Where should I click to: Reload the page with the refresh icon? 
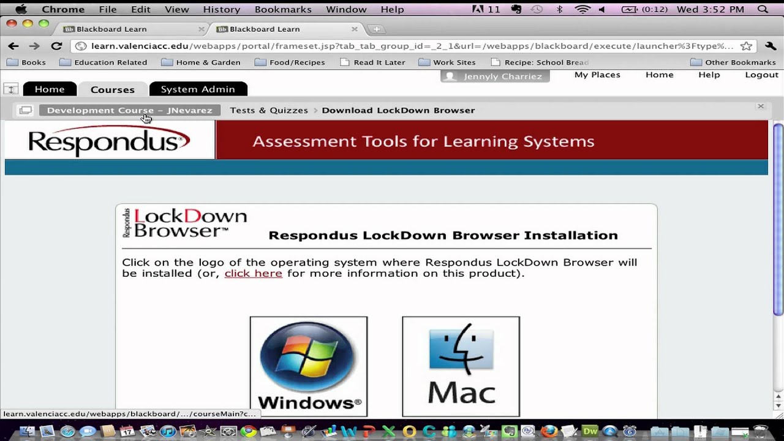56,46
